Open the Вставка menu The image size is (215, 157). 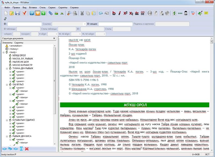click(x=33, y=8)
